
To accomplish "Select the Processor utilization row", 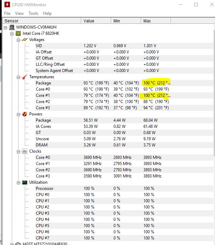I will (x=124, y=188).
